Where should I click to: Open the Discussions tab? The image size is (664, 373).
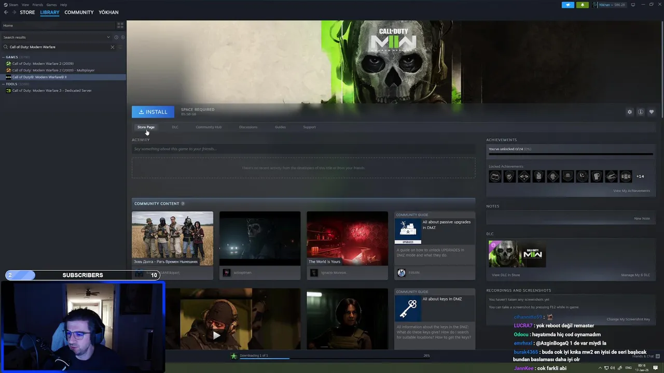pos(248,127)
